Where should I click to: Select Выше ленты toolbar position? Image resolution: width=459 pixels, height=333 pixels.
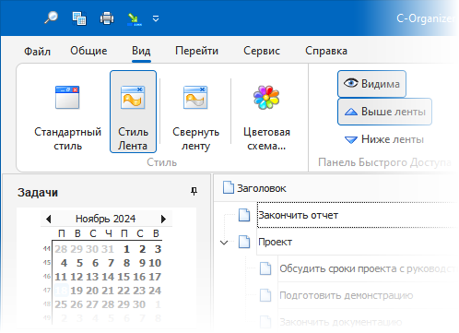coord(384,112)
